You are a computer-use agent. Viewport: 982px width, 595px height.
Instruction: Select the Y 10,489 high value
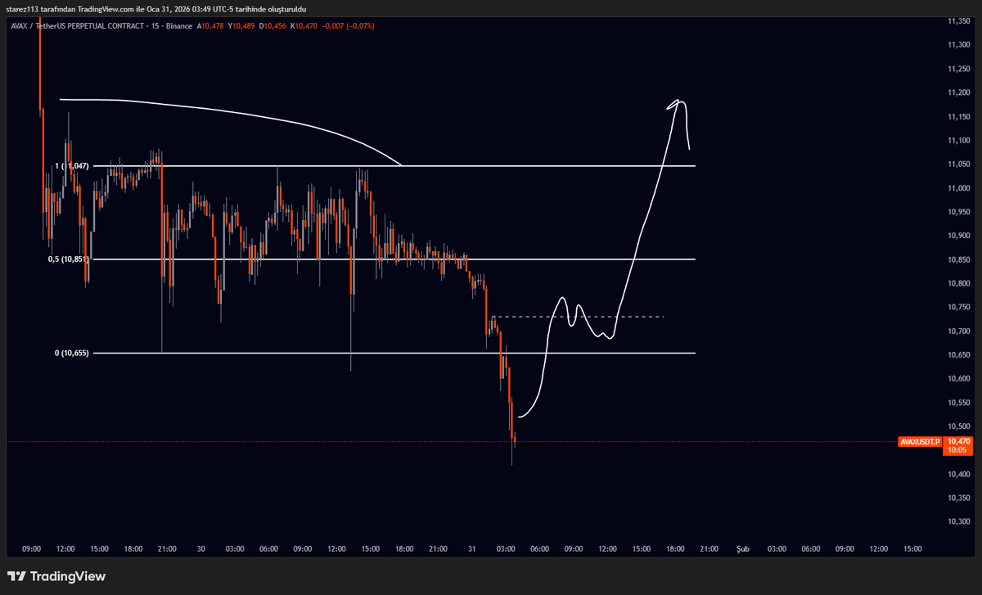tap(242, 25)
